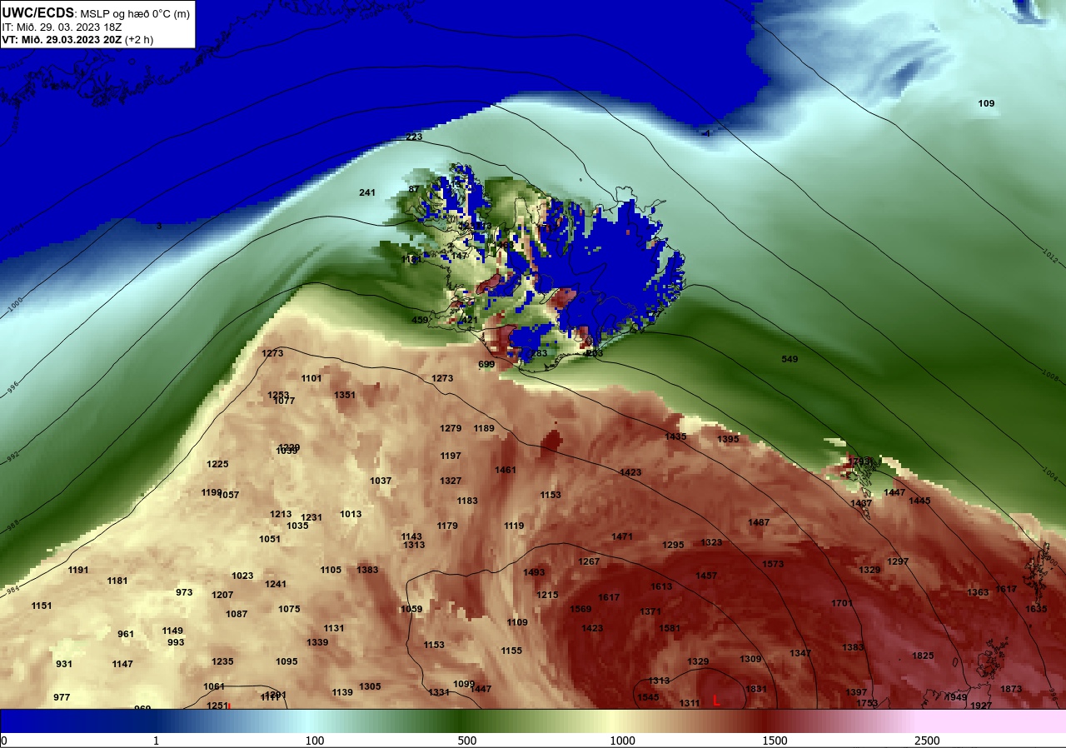Click the freezing-level value 109
This screenshot has width=1066, height=748.
(x=986, y=103)
